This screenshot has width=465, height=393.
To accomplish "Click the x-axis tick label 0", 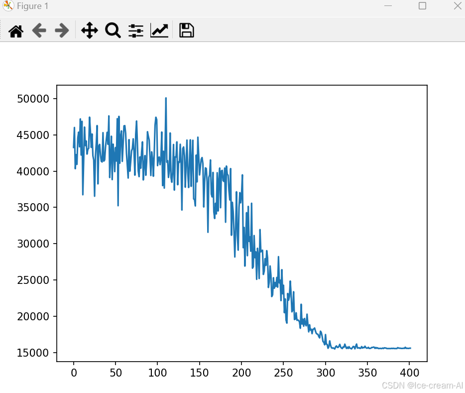I will [x=74, y=373].
